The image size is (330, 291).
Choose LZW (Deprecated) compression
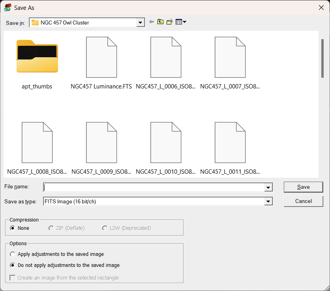[105, 228]
